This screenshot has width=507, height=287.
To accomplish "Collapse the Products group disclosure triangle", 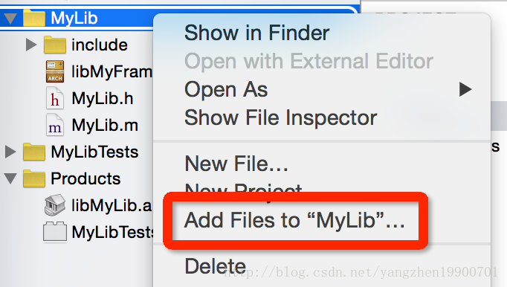I will pyautogui.click(x=10, y=178).
